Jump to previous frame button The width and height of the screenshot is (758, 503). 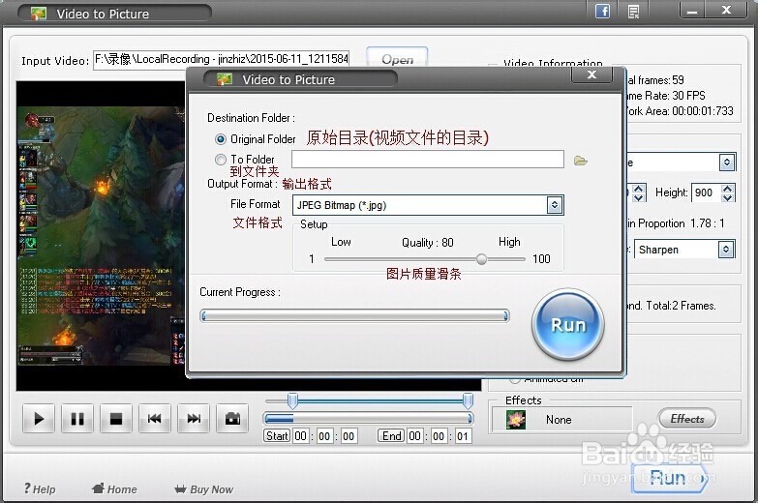click(x=155, y=419)
